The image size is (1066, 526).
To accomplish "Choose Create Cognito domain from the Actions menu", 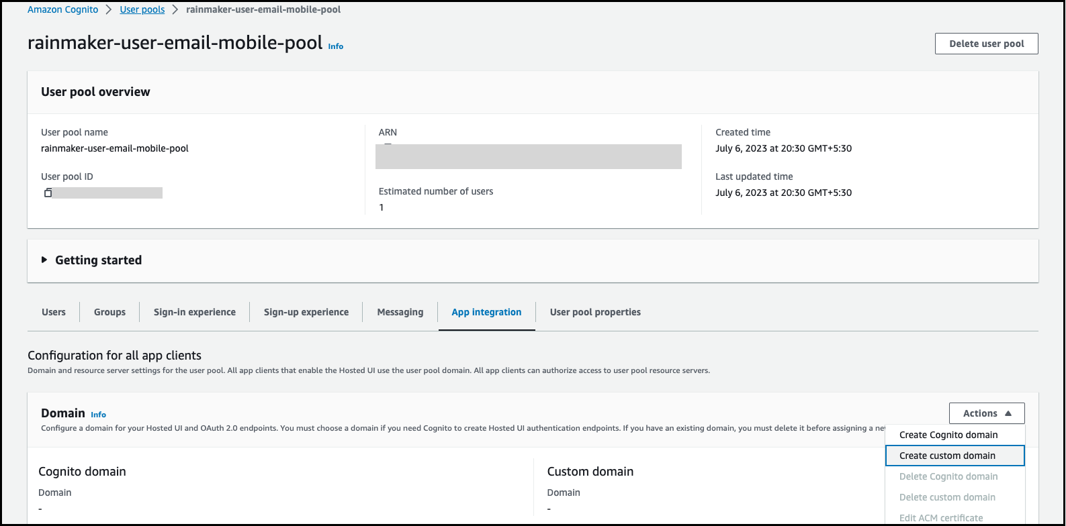I will click(948, 435).
